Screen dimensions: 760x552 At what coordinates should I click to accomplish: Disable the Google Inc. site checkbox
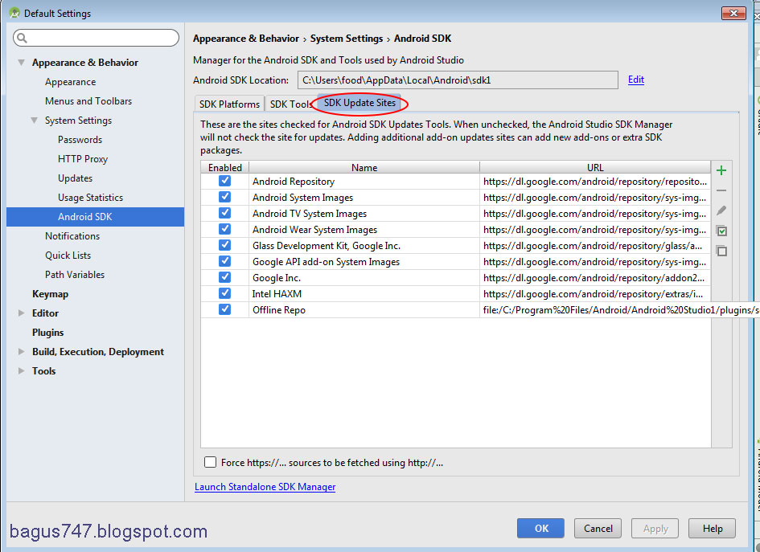tap(224, 277)
